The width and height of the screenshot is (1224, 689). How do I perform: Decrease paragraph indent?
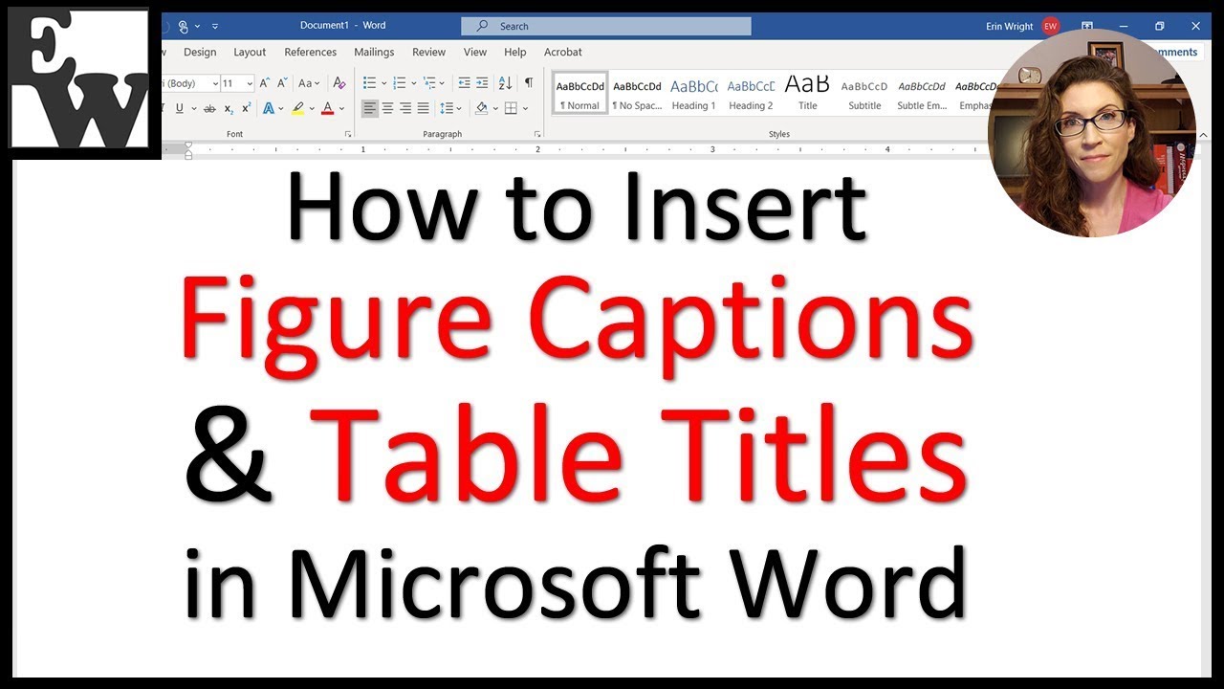pyautogui.click(x=464, y=83)
